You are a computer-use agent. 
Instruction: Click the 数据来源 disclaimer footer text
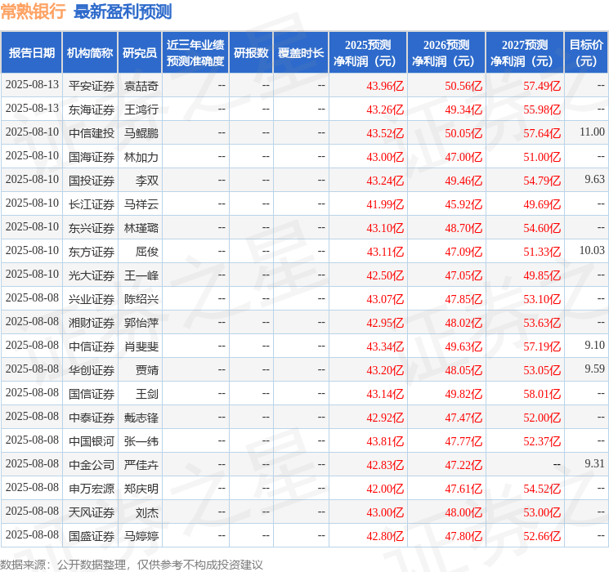[132, 564]
